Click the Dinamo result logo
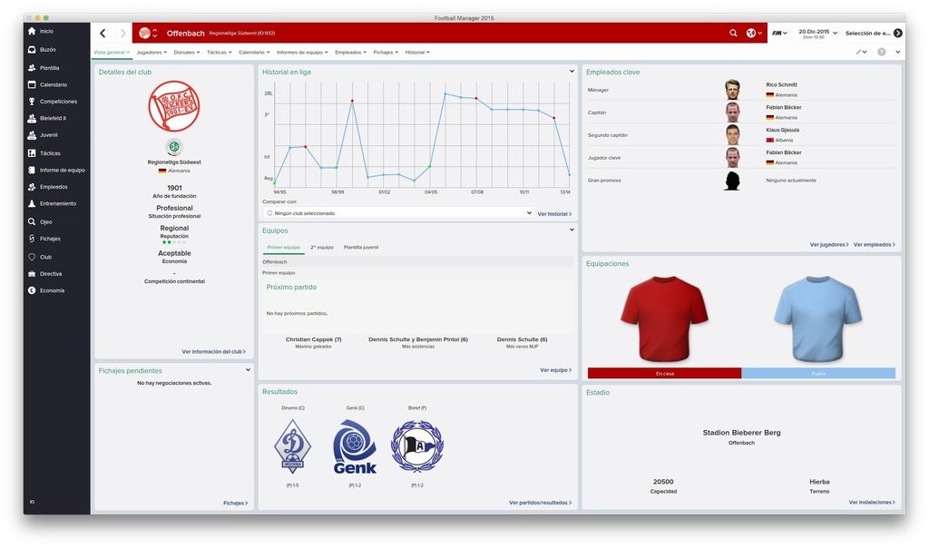Image resolution: width=929 pixels, height=548 pixels. 293,446
